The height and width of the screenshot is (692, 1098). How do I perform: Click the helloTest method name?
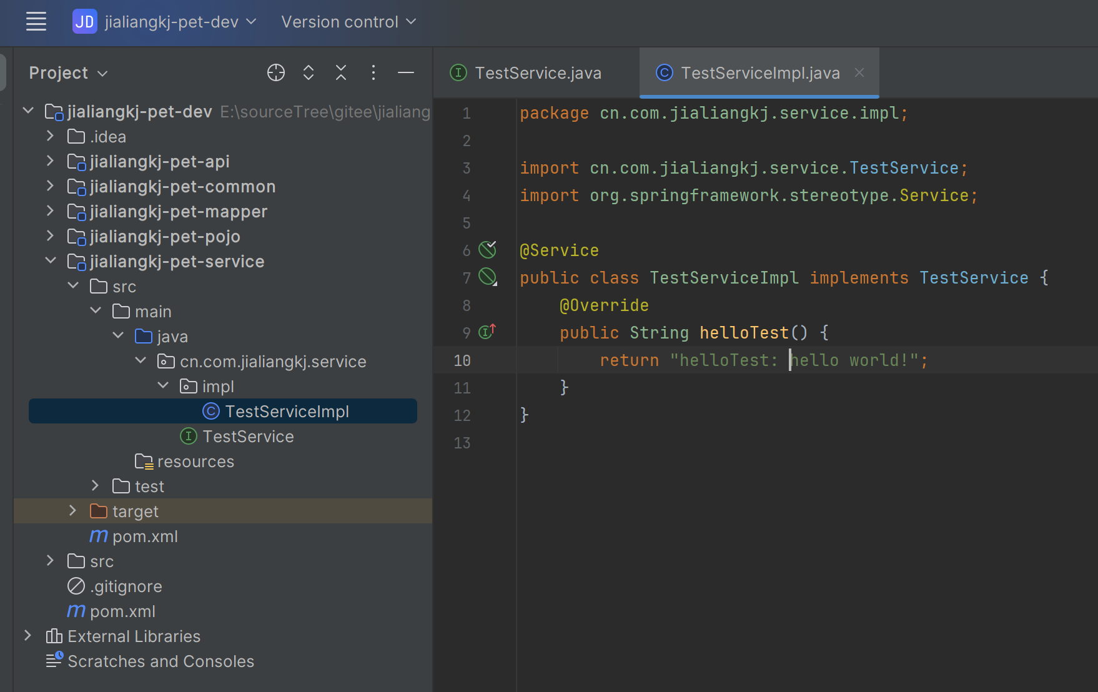(744, 333)
